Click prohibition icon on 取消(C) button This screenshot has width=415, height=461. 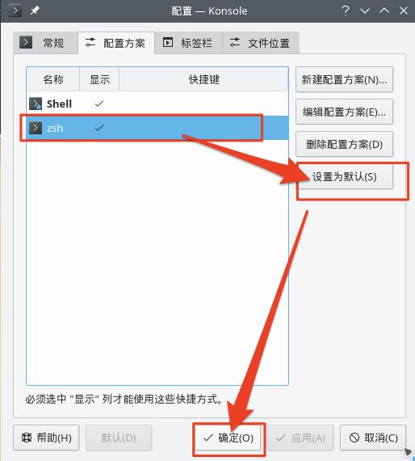354,438
